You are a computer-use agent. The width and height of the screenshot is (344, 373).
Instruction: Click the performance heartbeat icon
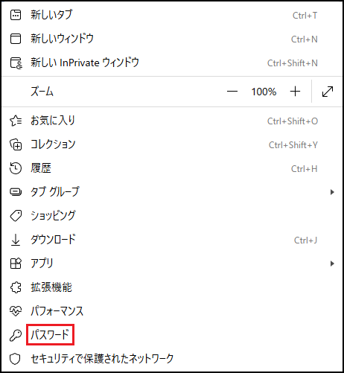(x=16, y=311)
